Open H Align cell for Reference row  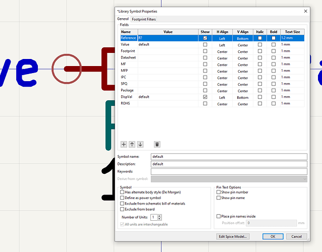click(x=222, y=38)
